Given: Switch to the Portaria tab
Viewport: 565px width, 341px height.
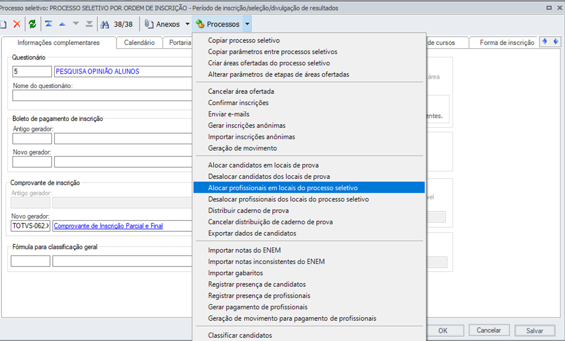Looking at the screenshot, I should tap(180, 43).
